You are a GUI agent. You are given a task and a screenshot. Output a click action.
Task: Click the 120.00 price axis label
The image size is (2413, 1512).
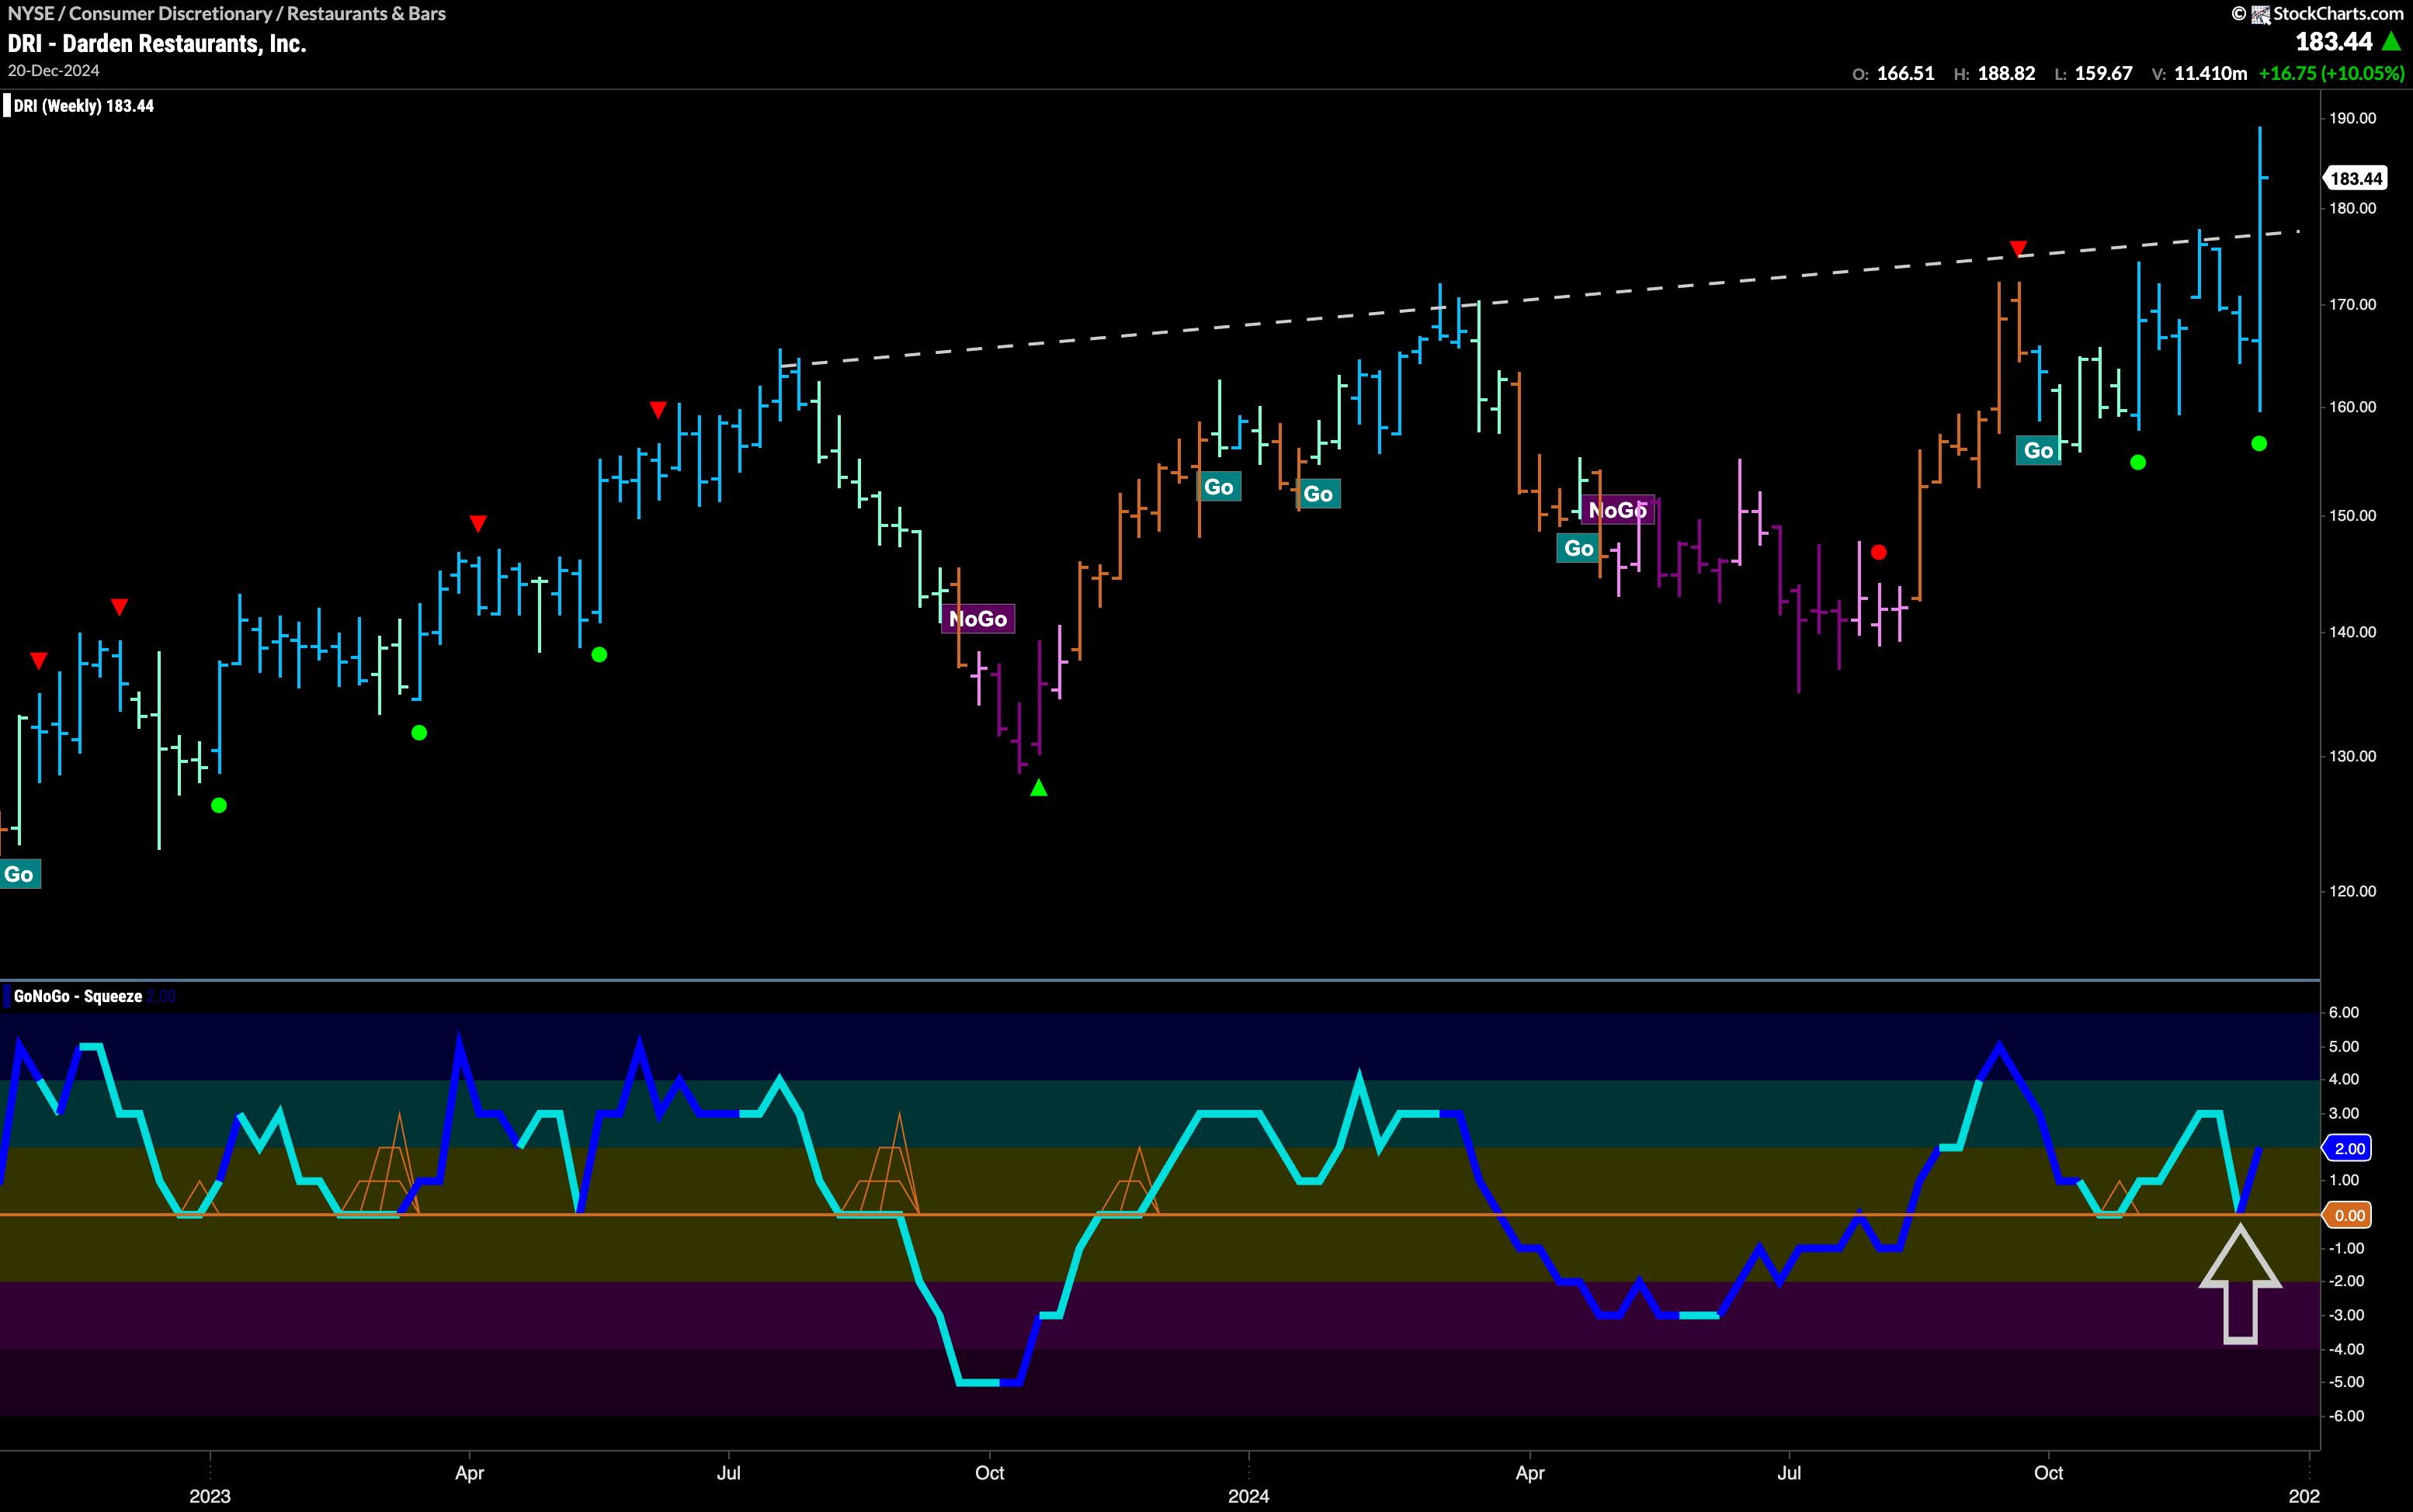point(2352,891)
